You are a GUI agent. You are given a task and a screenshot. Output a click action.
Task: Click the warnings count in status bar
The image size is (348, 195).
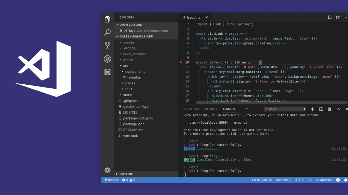132,180
